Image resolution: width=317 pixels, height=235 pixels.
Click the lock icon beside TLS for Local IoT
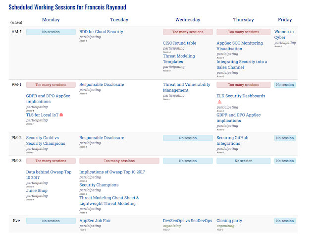[61, 115]
